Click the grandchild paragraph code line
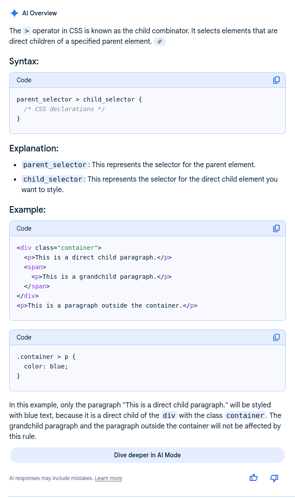Viewport: 295px width, 498px height. coord(101,277)
